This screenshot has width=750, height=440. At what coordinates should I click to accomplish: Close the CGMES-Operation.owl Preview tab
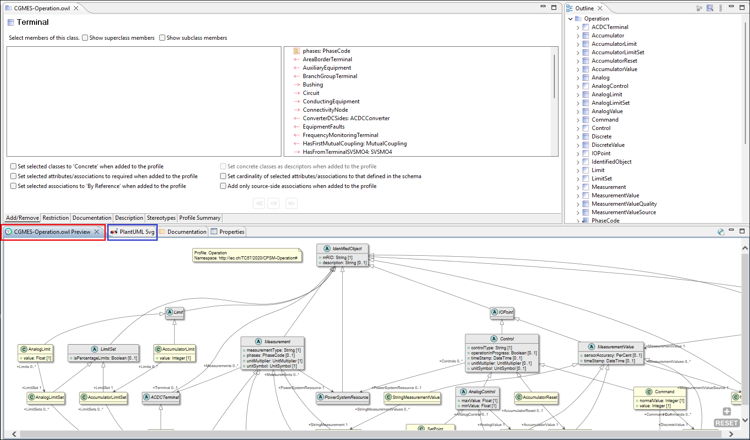tap(96, 231)
